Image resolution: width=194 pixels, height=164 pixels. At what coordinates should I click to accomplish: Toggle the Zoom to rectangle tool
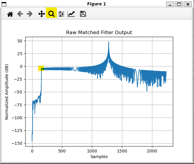coord(51,13)
